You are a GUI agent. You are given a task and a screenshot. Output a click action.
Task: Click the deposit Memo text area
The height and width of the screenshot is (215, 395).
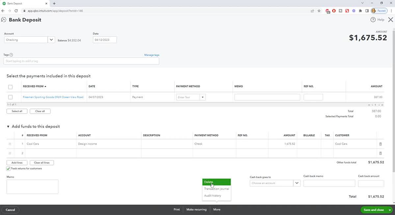point(32,187)
